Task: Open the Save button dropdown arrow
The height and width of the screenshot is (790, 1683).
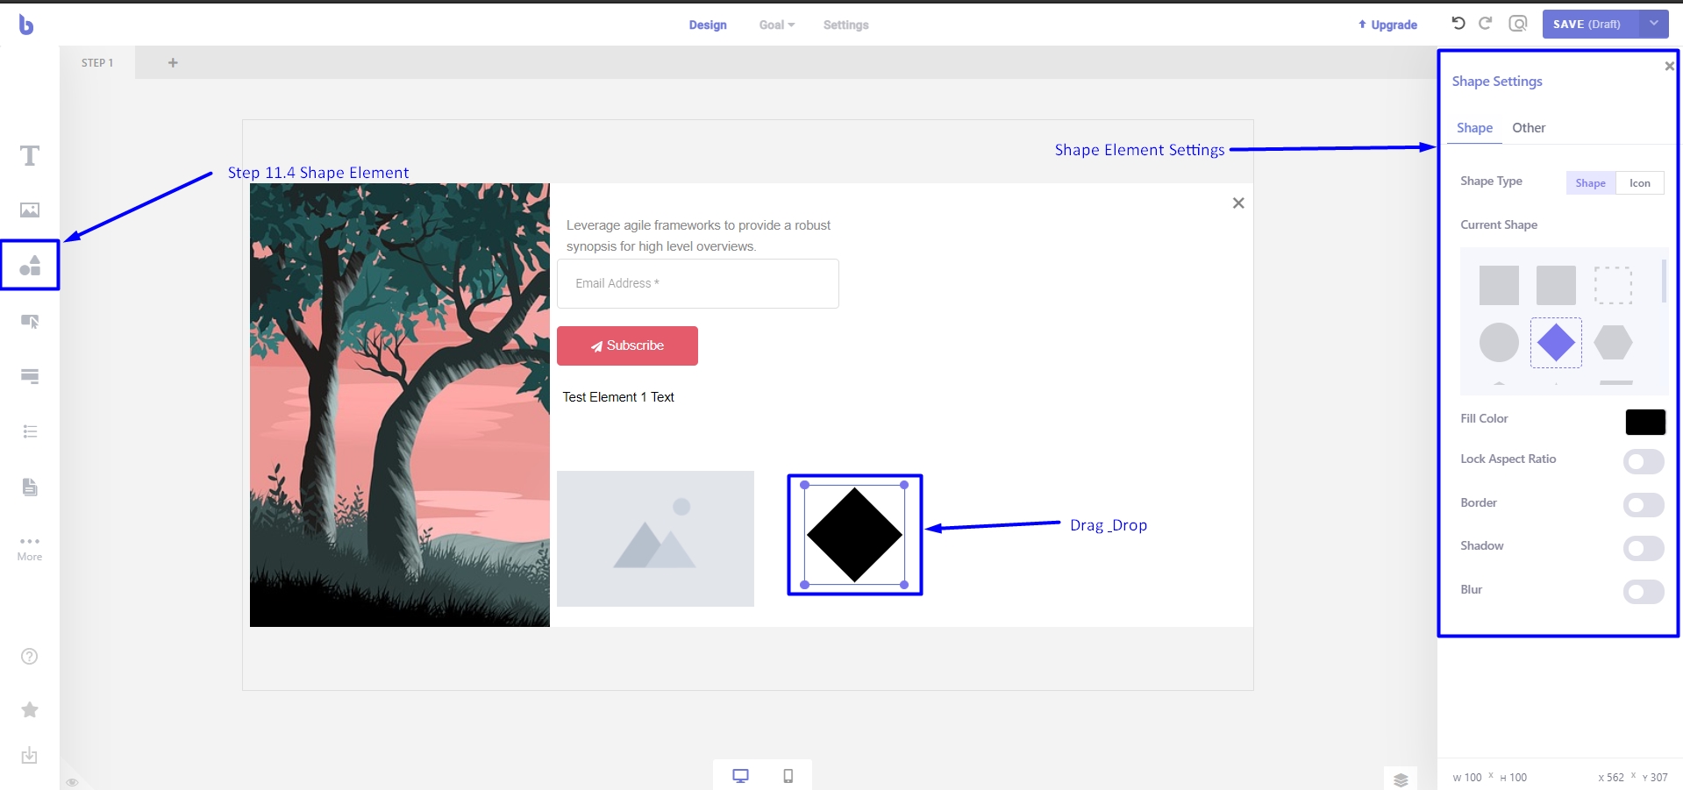Action: [1654, 24]
